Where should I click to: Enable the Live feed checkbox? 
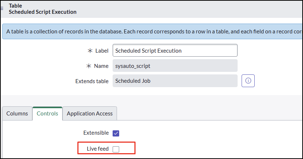pyautogui.click(x=116, y=149)
